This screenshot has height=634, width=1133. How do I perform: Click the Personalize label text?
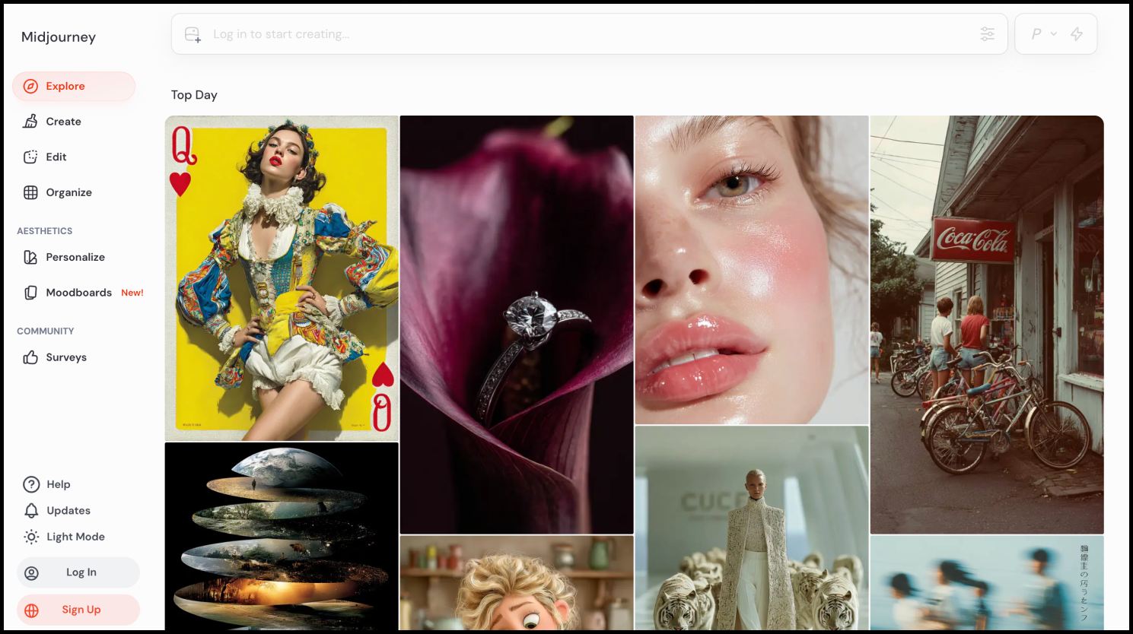pyautogui.click(x=75, y=258)
